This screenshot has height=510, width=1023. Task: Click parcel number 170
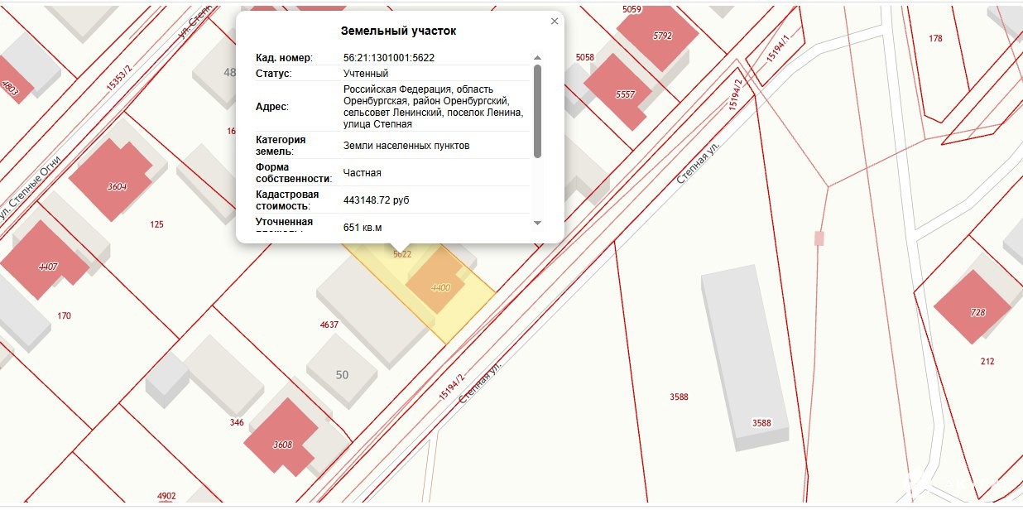pos(65,315)
